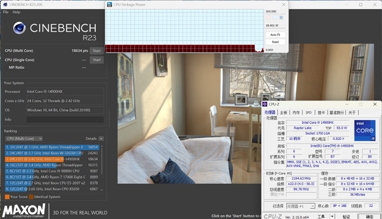Select the highlighted i9-14900HX 18634 ranking row
The width and height of the screenshot is (382, 219).
coord(52,159)
